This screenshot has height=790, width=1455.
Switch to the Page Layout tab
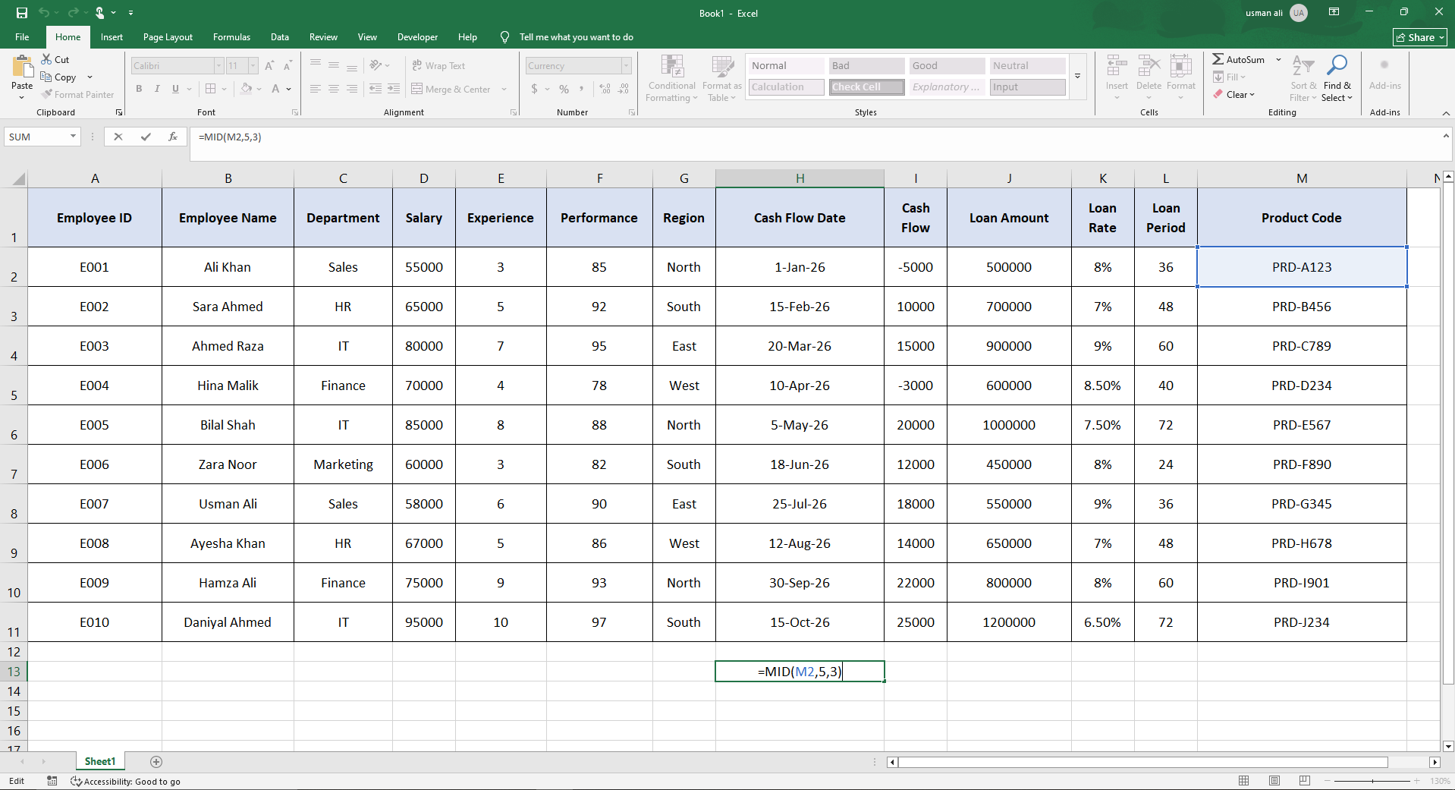[168, 37]
